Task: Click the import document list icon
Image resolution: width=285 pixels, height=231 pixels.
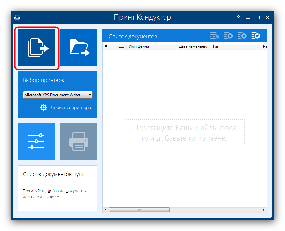Action: (256, 36)
